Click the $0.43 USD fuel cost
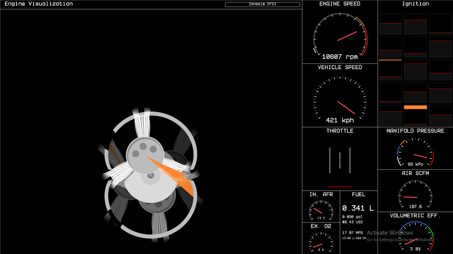 point(352,222)
